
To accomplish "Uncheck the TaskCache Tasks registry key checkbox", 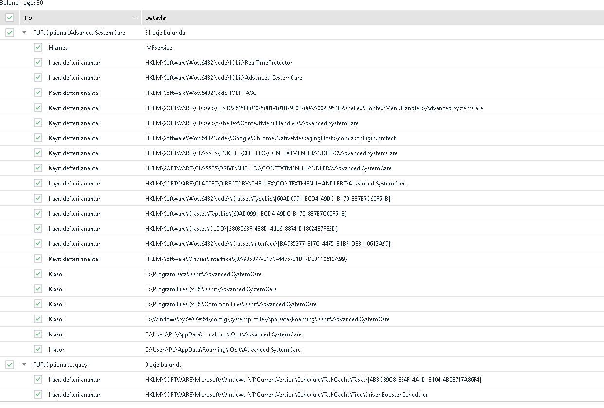I will tap(38, 379).
